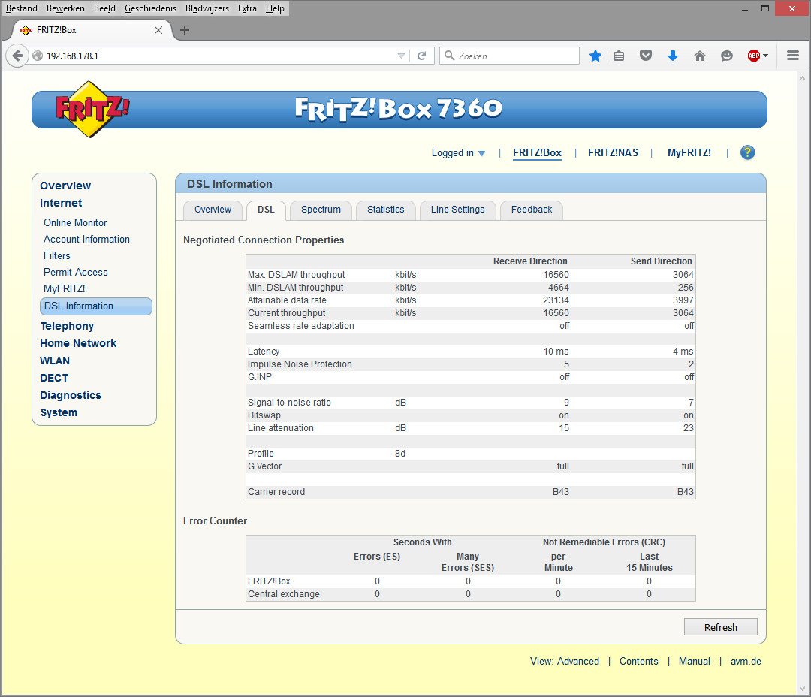Click the Adblock Plus ABP icon
This screenshot has height=697, width=811.
click(x=754, y=56)
